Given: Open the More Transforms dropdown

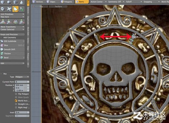Looking at the screenshot, I should [x=12, y=27].
